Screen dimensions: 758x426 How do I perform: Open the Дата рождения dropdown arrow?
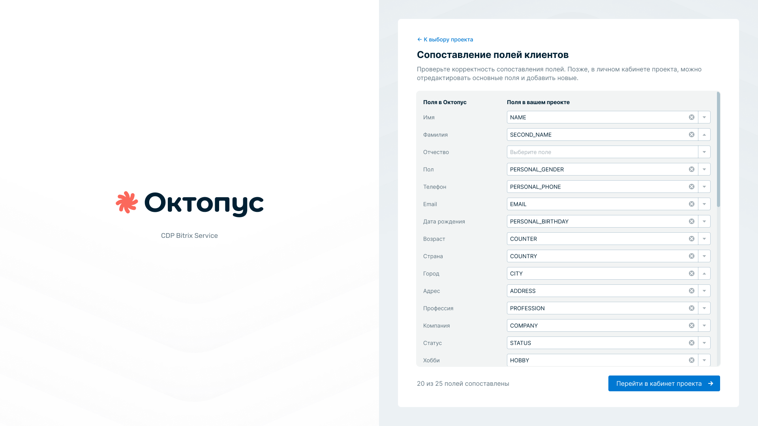[704, 221]
